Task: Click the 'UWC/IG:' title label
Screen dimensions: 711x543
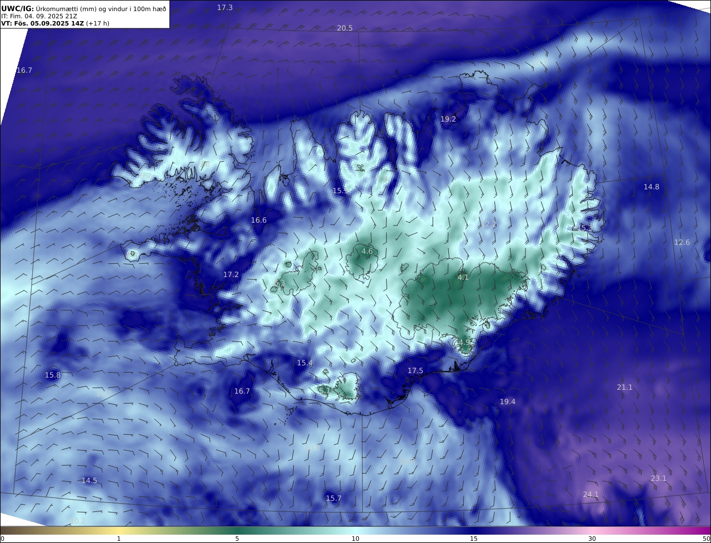Action: 17,8
